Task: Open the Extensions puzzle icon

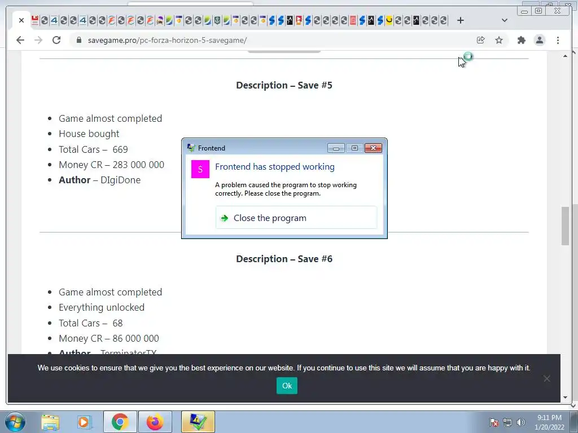Action: 521,40
